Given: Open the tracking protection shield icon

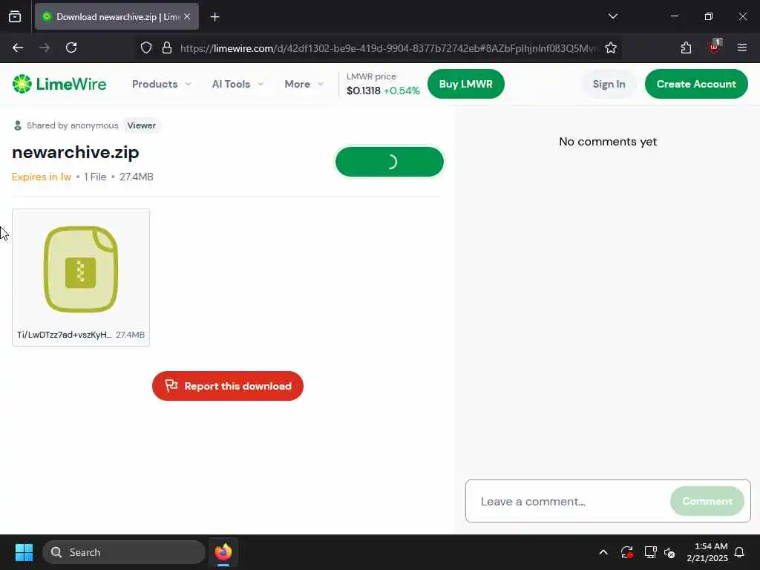Looking at the screenshot, I should [x=146, y=47].
